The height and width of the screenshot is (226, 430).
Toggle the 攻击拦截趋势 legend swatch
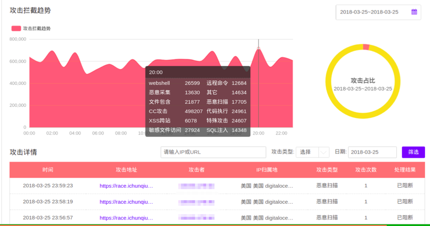click(x=16, y=28)
